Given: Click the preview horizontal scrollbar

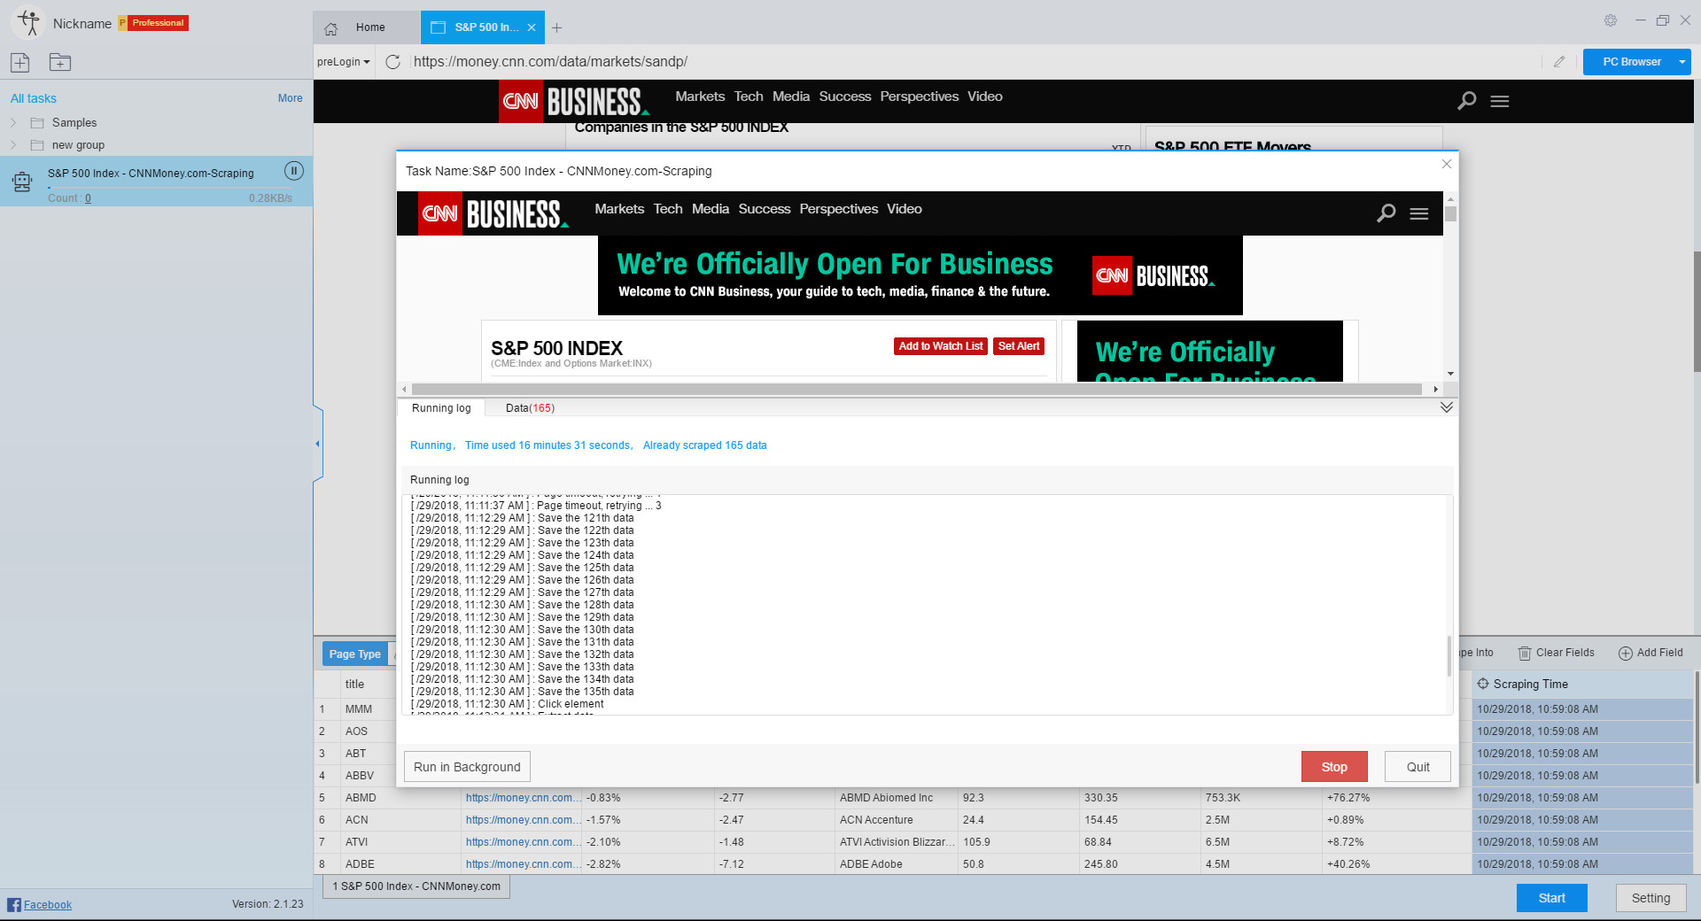Looking at the screenshot, I should [x=917, y=389].
